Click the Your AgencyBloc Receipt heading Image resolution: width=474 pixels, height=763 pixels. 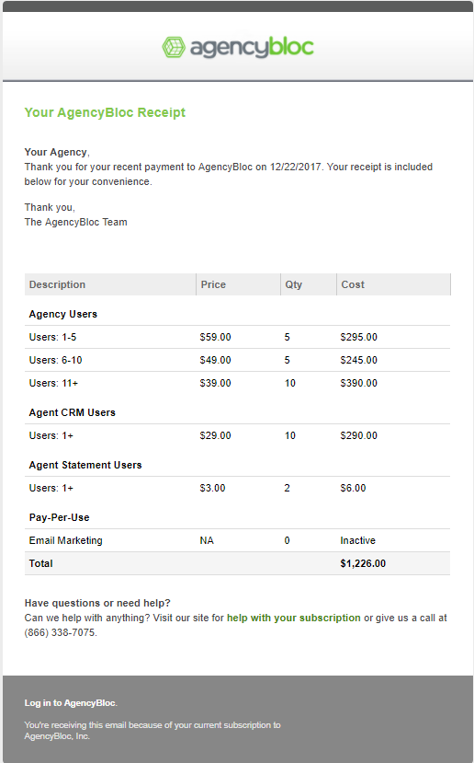[x=105, y=112]
